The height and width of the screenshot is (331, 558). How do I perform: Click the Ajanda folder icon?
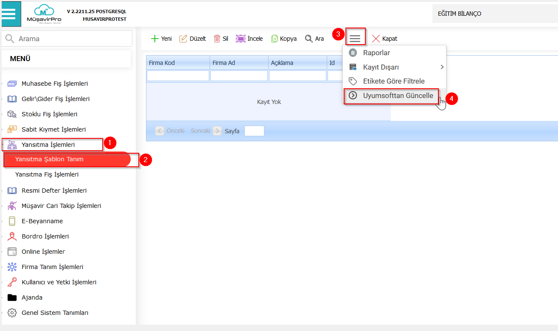[12, 297]
